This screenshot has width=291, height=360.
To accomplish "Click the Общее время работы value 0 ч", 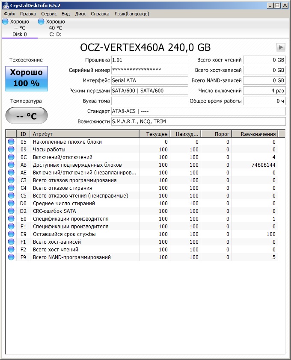I will [x=264, y=101].
